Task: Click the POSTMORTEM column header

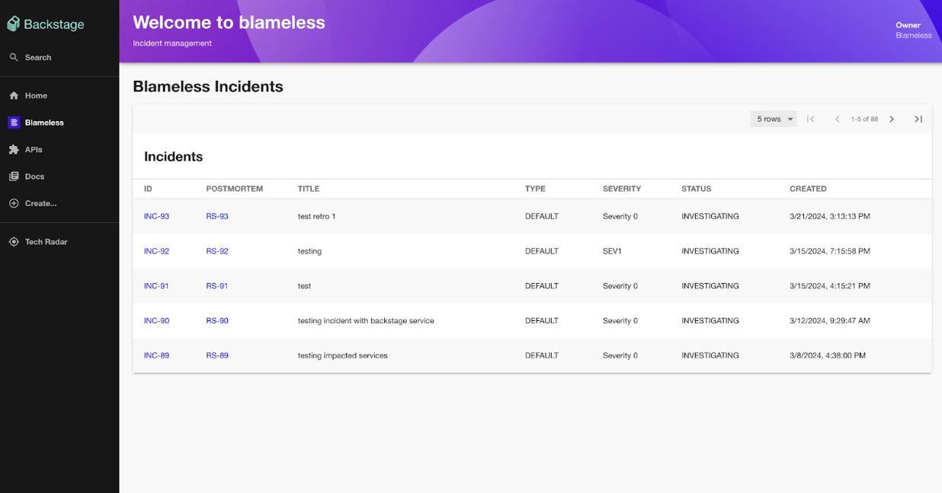Action: coord(235,189)
